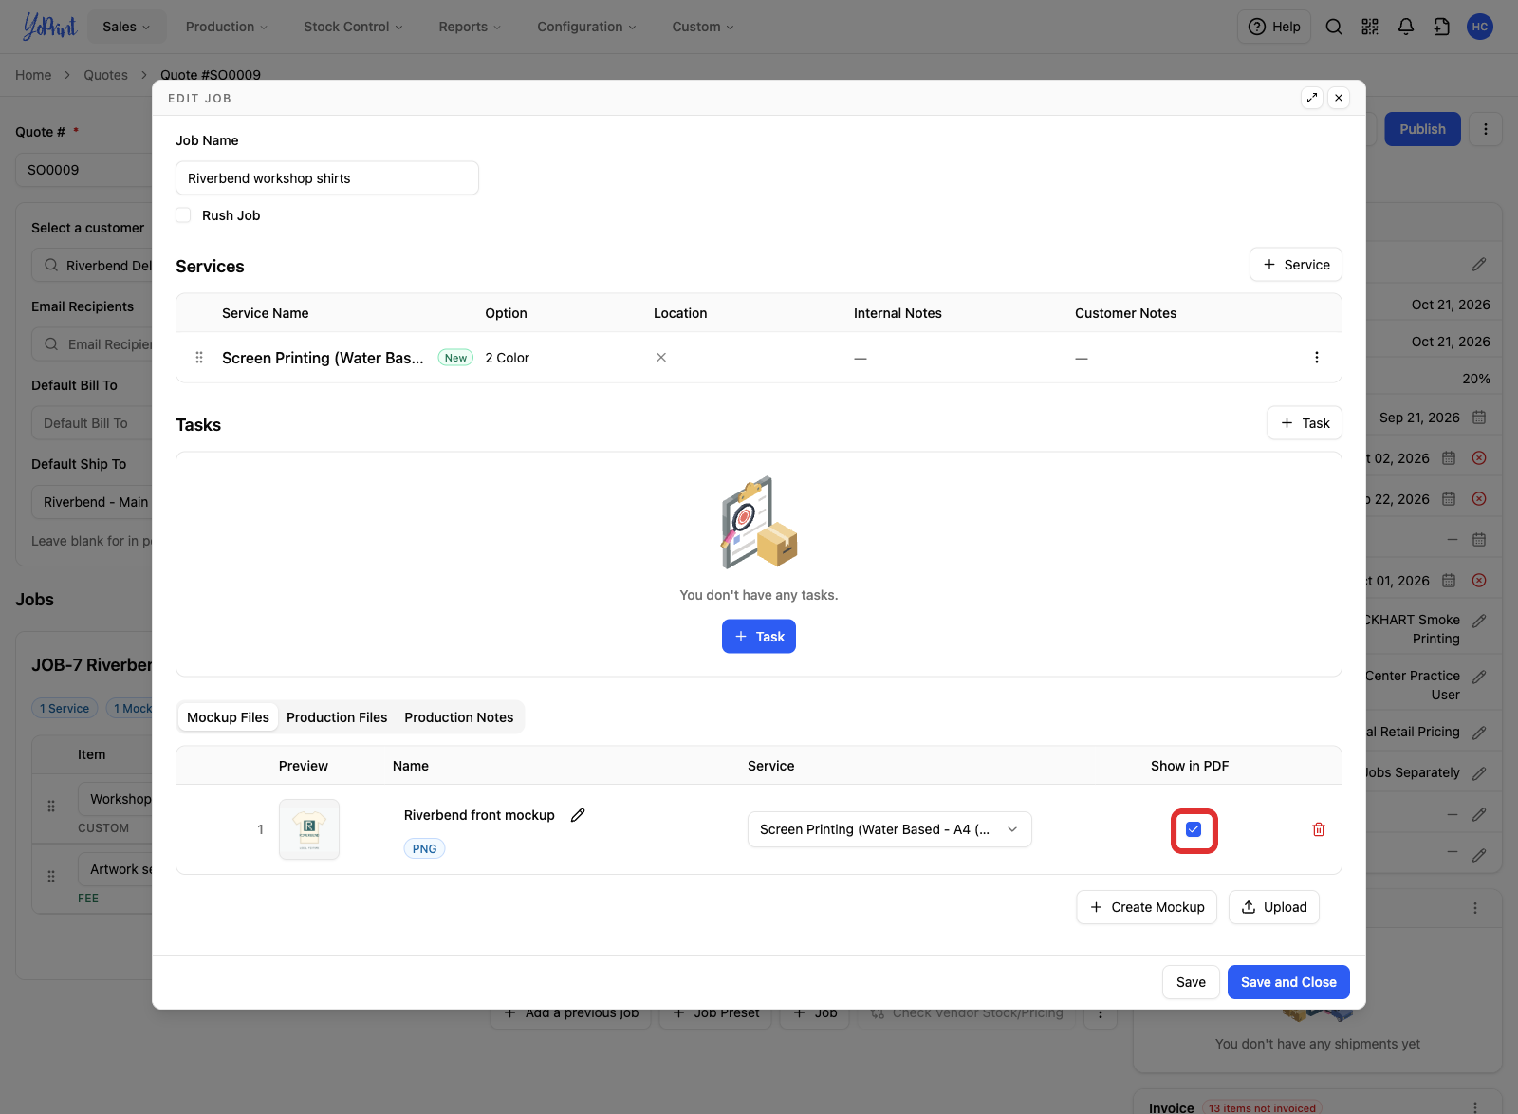This screenshot has height=1114, width=1518.
Task: Open more options for Screen Printing service row
Action: [x=1317, y=358]
